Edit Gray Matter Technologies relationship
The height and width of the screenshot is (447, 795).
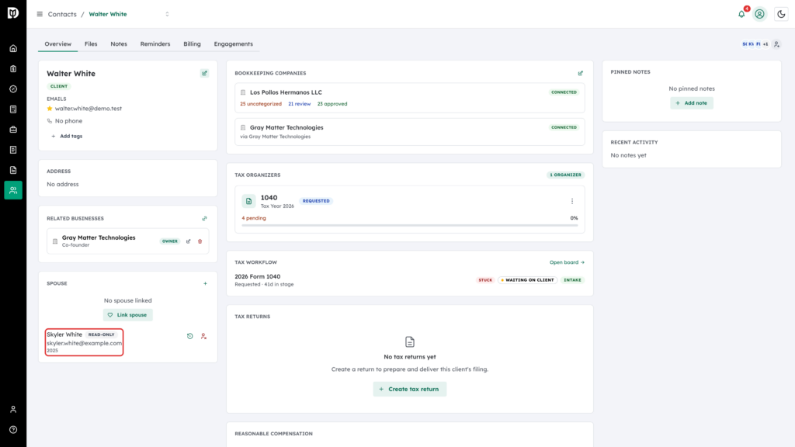click(189, 241)
